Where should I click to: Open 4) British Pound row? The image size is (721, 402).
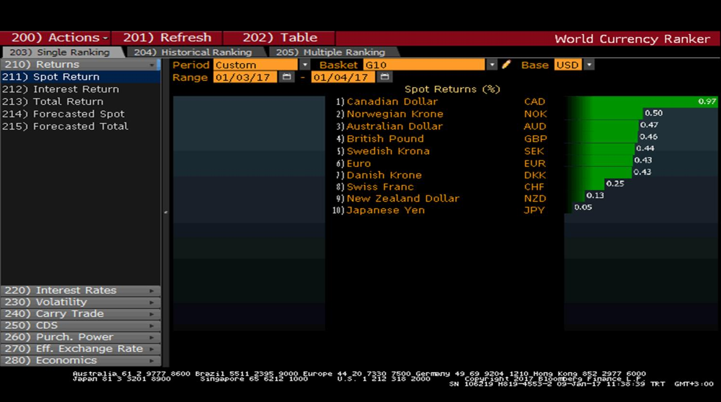click(380, 139)
